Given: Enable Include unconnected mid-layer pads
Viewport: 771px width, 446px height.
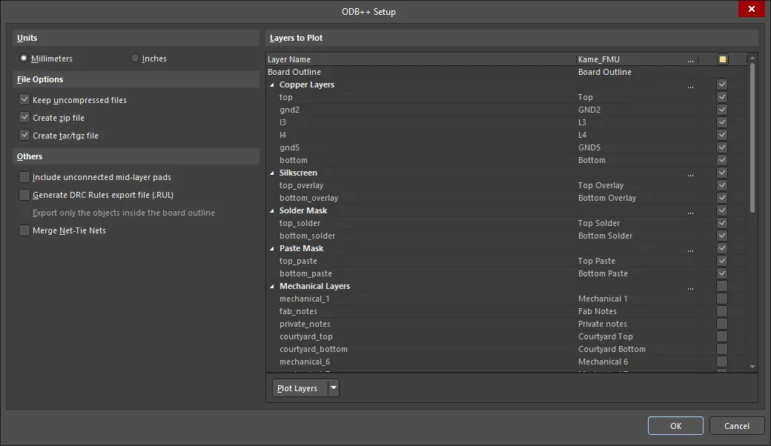Looking at the screenshot, I should pos(24,177).
